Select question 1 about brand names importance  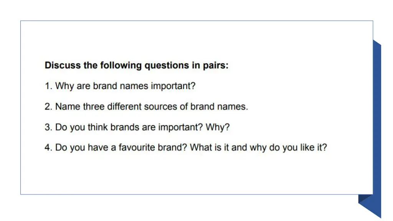coord(120,86)
